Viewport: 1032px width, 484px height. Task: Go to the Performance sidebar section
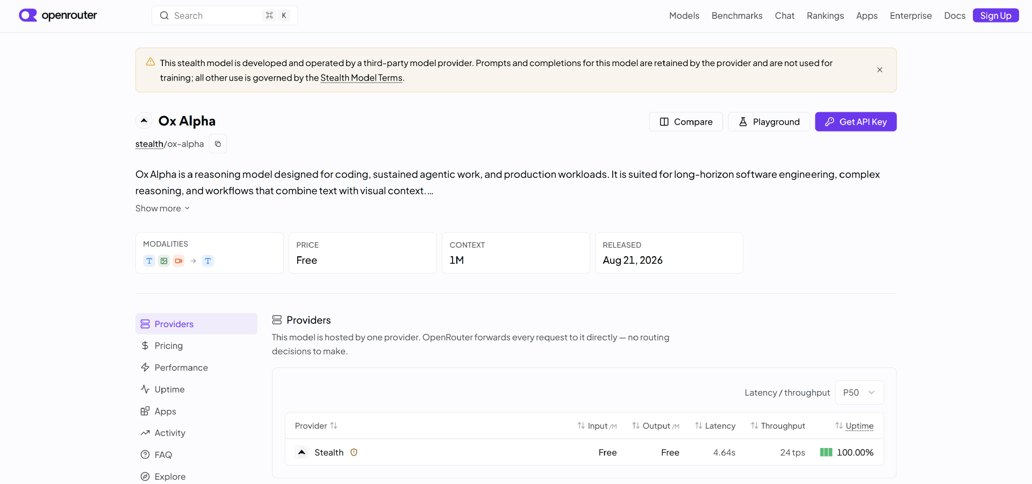pyautogui.click(x=196, y=367)
